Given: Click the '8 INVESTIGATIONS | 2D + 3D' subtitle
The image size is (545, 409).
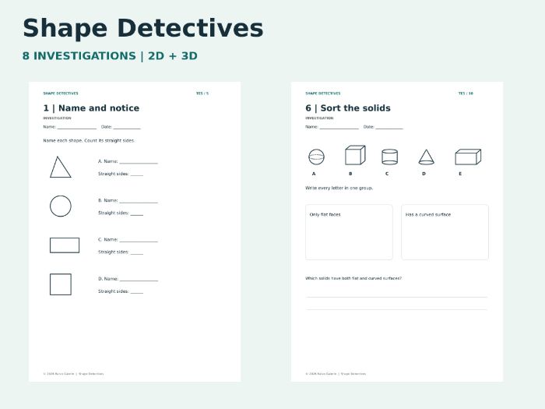Looking at the screenshot, I should coord(110,56).
